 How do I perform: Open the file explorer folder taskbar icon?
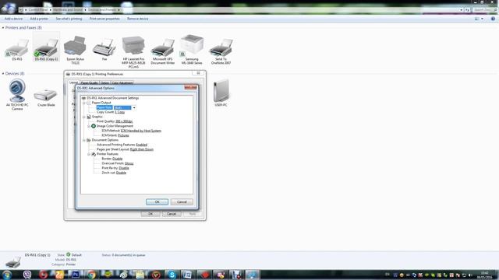[x=140, y=275]
